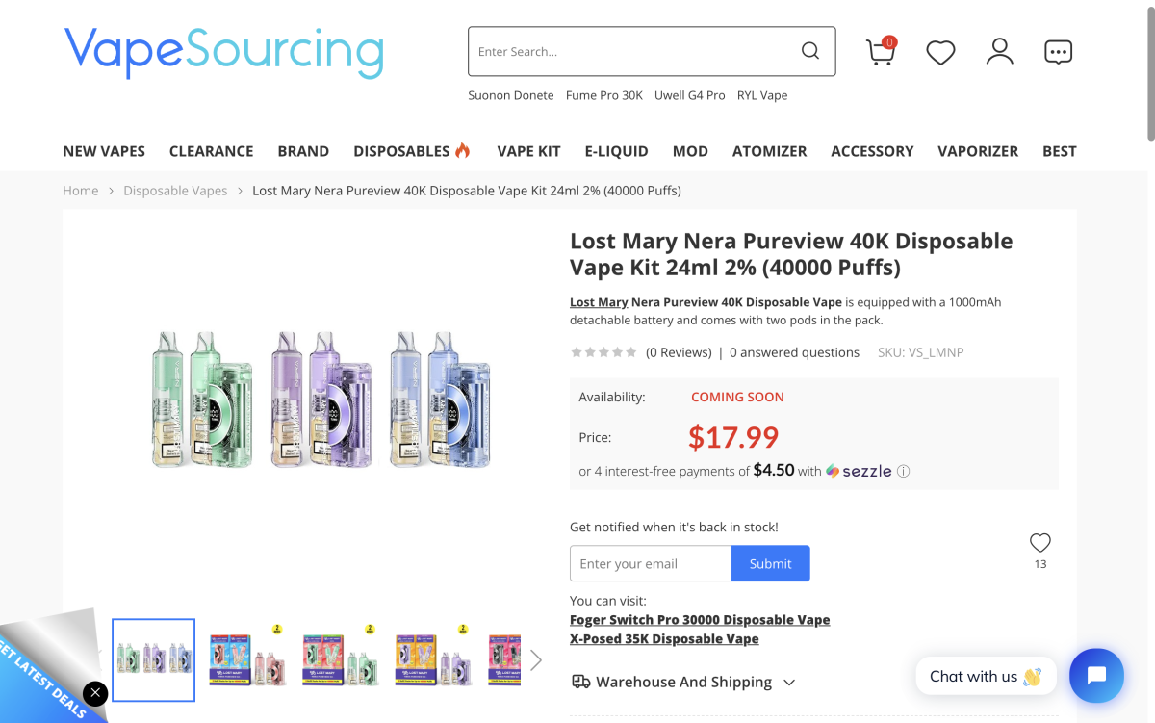Show next product thumbnails with arrow
The image size is (1155, 723).
click(536, 659)
